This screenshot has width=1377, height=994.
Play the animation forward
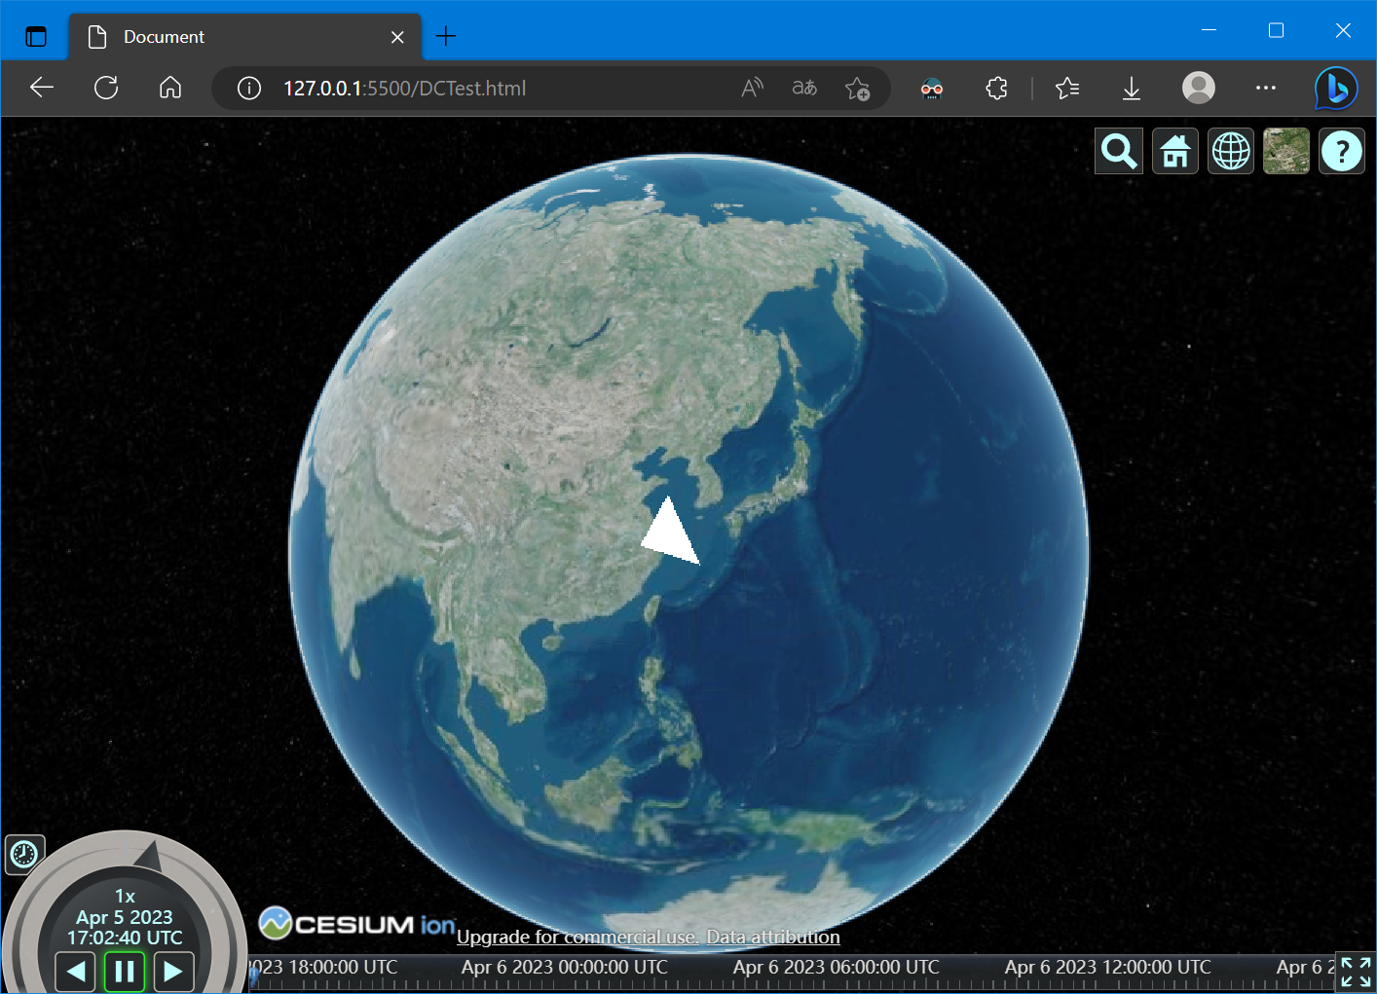[173, 971]
